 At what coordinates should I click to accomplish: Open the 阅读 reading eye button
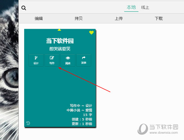pos(68,60)
